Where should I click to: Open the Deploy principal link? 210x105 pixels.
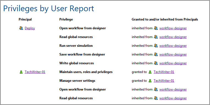pyautogui.click(x=30, y=28)
